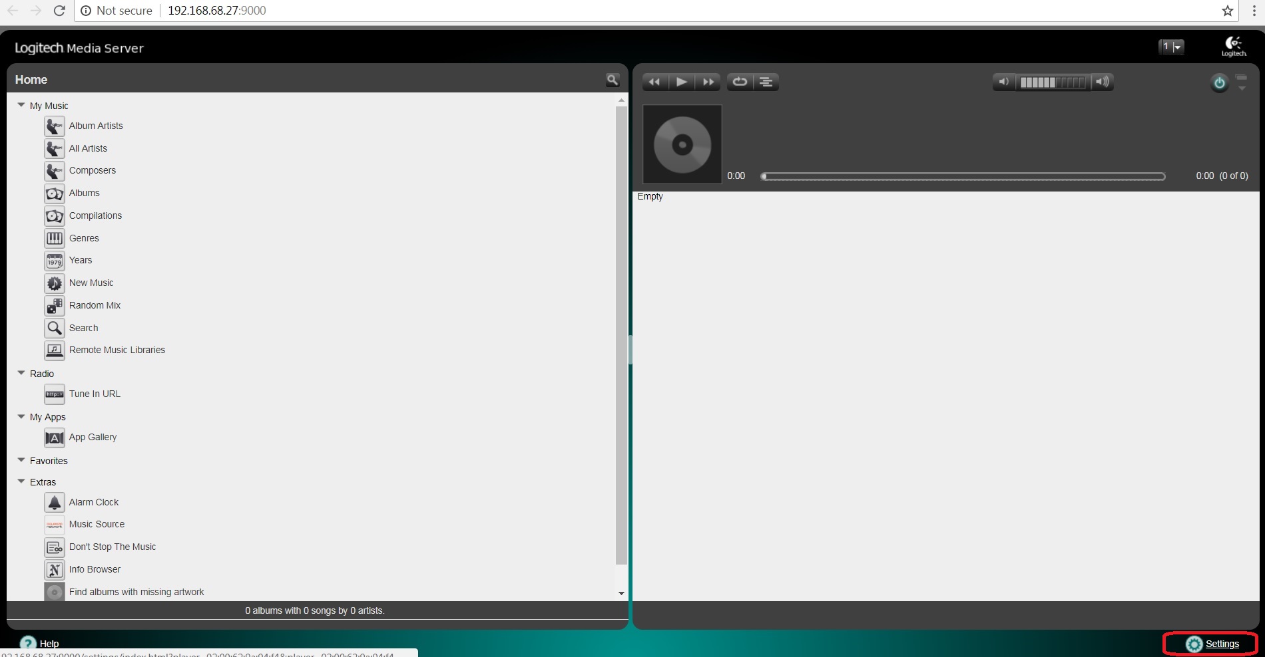
Task: Click the Don't Stop The Music link text
Action: point(113,547)
